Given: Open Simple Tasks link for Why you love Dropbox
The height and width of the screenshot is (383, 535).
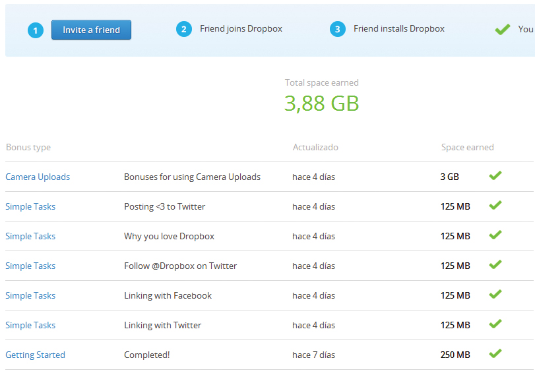Looking at the screenshot, I should click(30, 237).
